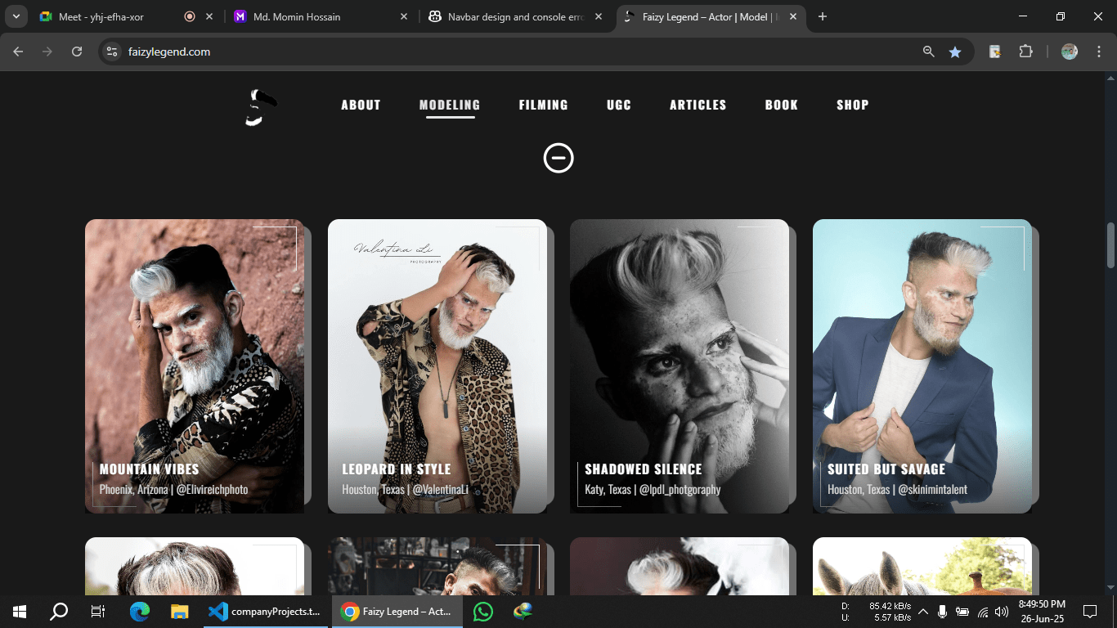Click the Phoenix, Arizona | @Elivireichphoto caption
Image resolution: width=1117 pixels, height=628 pixels.
click(173, 489)
